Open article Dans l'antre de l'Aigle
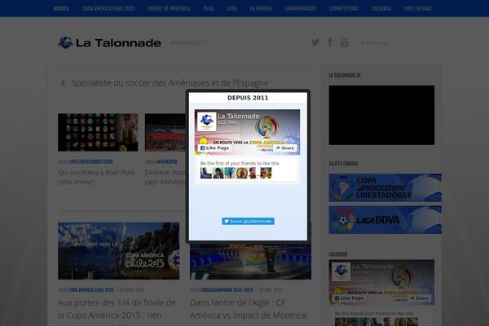489x326 pixels. pos(249,309)
